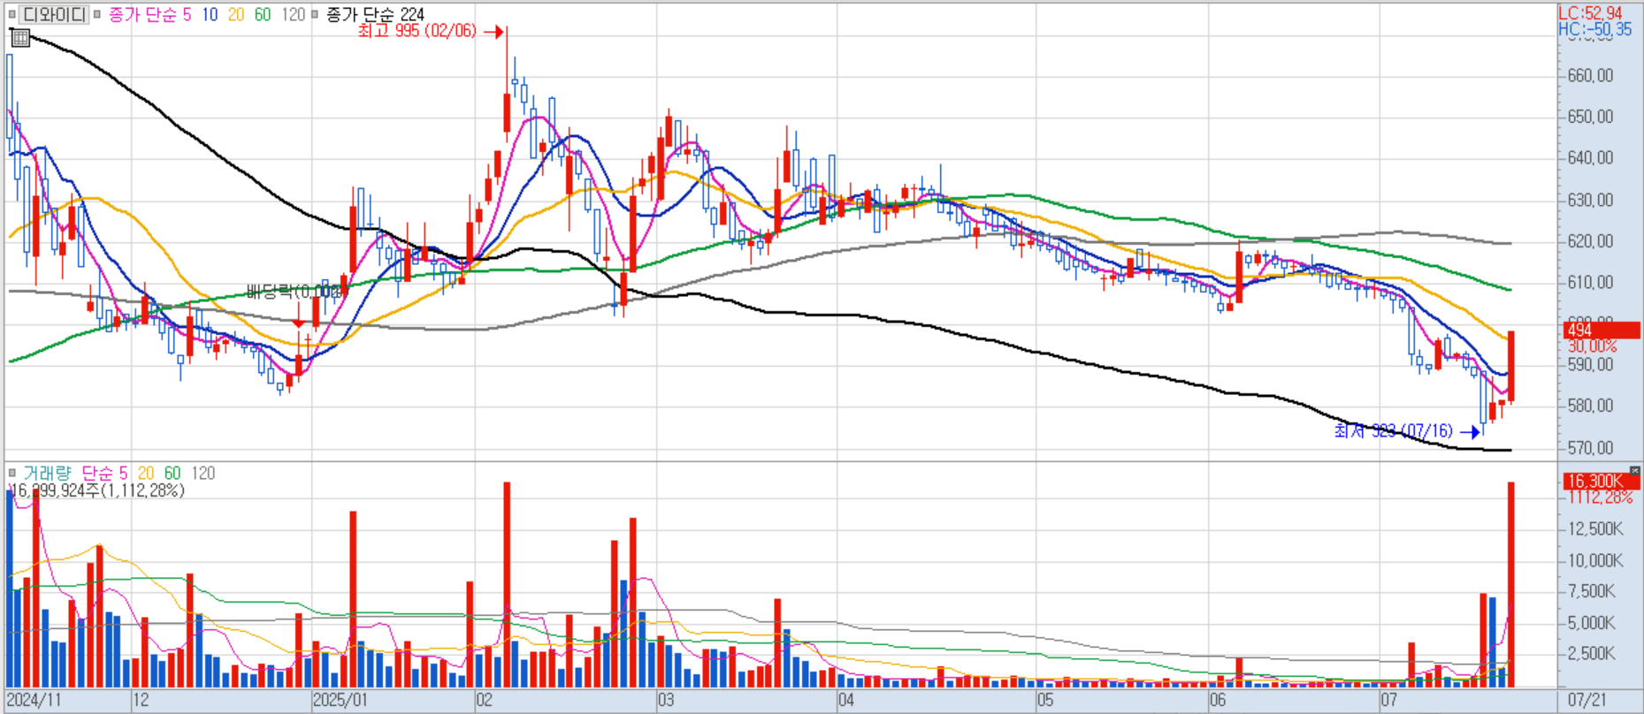Screen dimensions: 1644x714
Task: Toggle the square before 거래량 label
Action: pos(12,473)
